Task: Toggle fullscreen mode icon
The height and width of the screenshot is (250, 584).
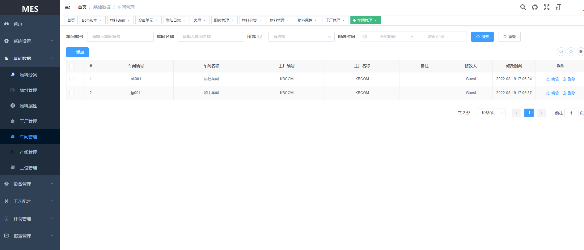Action: pos(546,7)
